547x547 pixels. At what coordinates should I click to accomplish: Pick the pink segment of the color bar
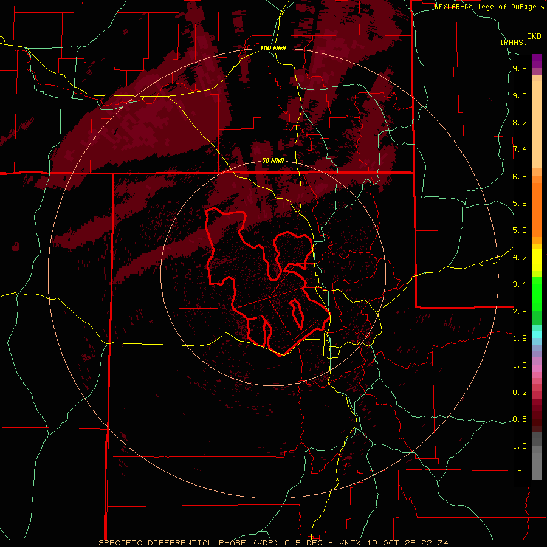[x=537, y=368]
